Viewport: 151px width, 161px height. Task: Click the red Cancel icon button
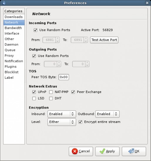[x=81, y=151]
